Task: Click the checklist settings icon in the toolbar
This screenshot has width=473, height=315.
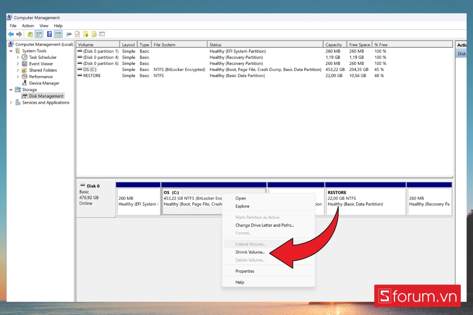Action: (102, 34)
